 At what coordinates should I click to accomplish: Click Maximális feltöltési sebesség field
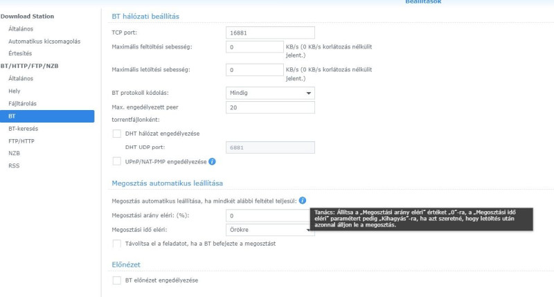pyautogui.click(x=255, y=47)
